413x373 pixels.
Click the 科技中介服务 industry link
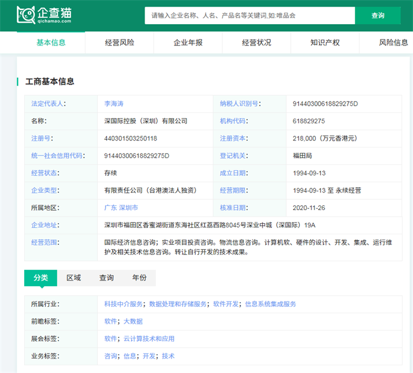coord(124,304)
